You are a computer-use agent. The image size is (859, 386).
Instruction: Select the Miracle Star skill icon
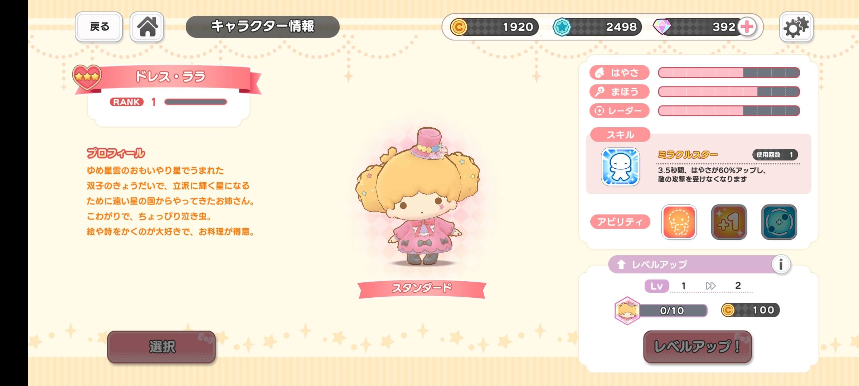coord(620,167)
